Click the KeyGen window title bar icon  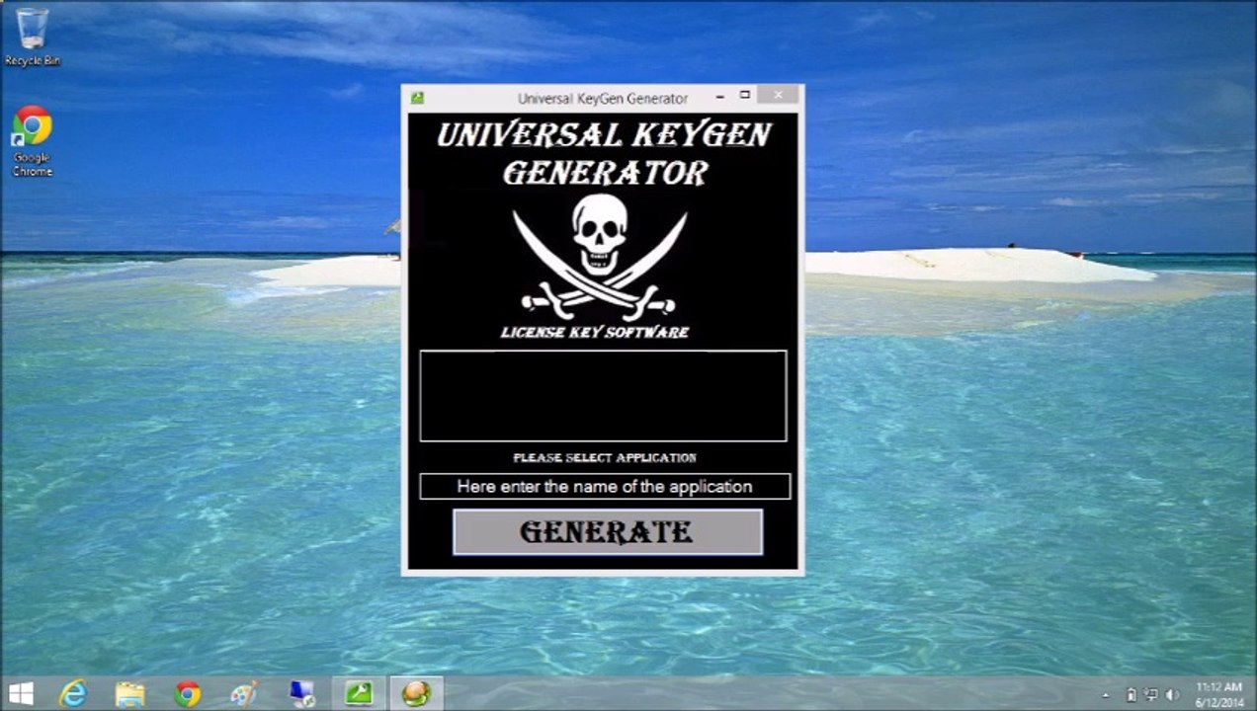coord(418,98)
